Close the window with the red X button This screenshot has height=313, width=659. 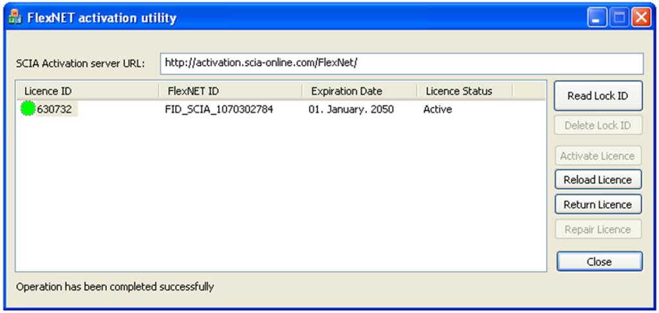[641, 19]
